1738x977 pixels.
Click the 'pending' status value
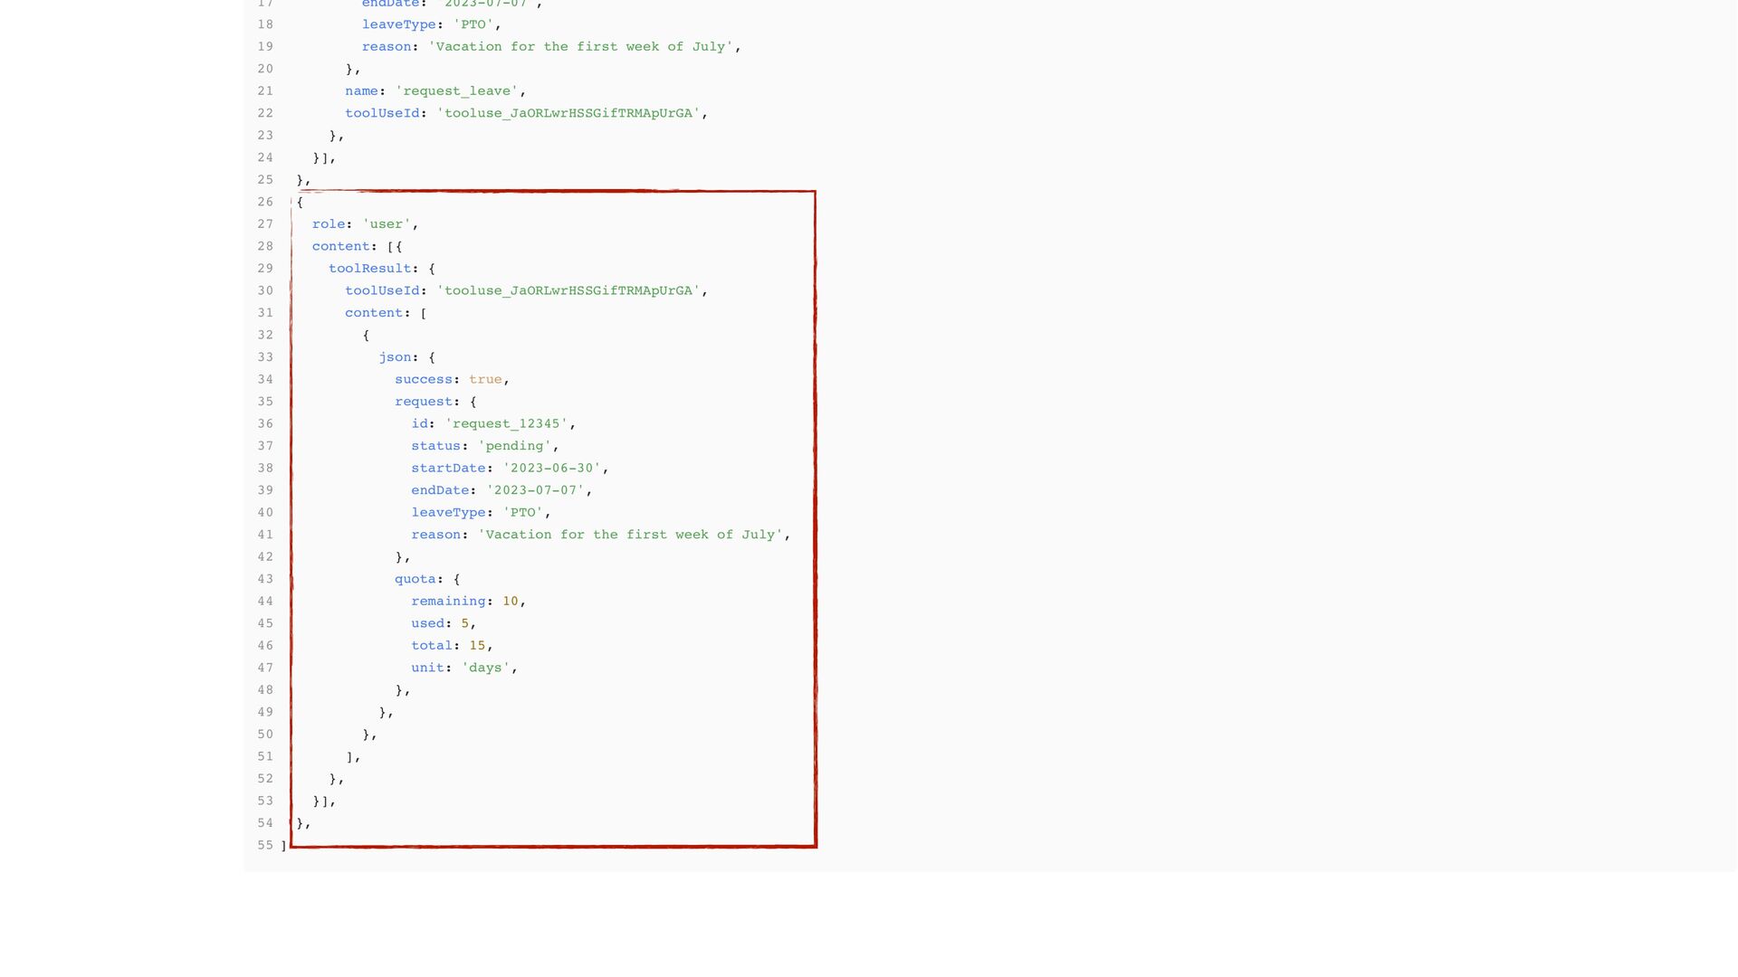click(x=514, y=446)
